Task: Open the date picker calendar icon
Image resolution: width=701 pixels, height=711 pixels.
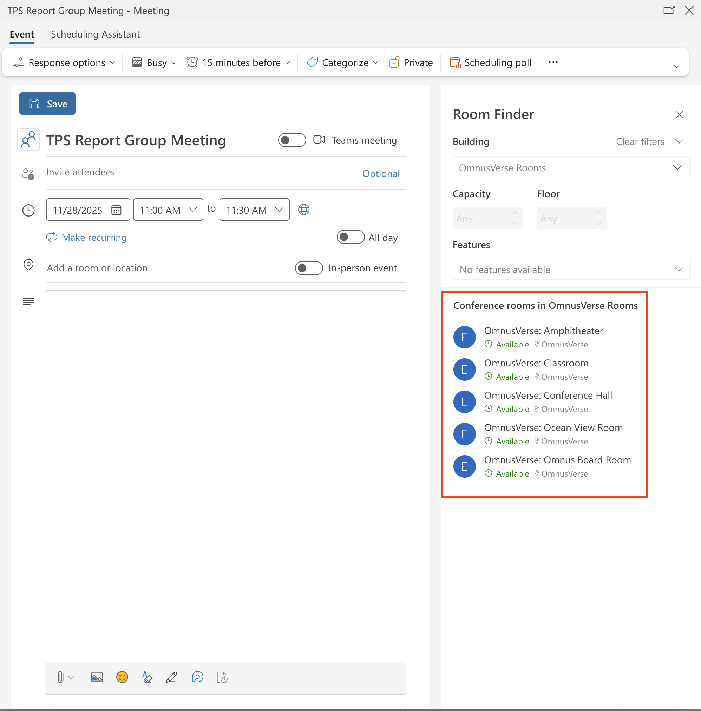Action: [x=116, y=210]
